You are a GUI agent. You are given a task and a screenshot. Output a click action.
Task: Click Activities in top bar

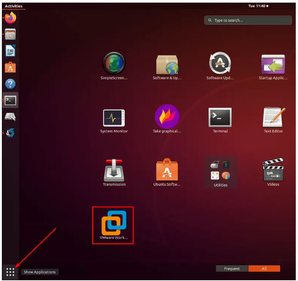(x=14, y=6)
